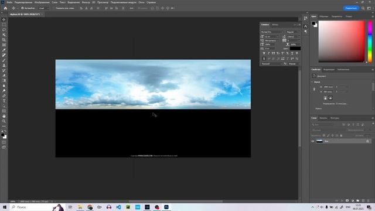Link canvas width and height icon
Screen dimensions: 375x211
(x=314, y=89)
